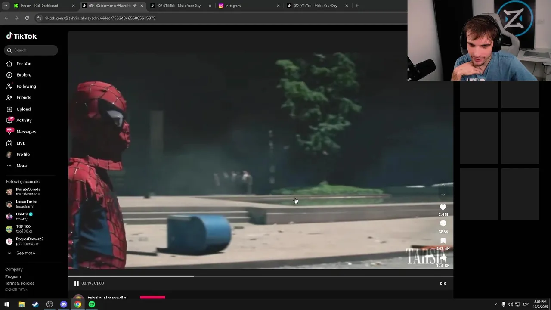551x310 pixels.
Task: Open Chrome from the taskbar
Action: 77,304
